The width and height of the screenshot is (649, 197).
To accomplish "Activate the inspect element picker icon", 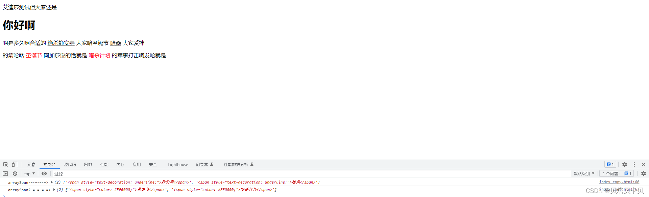I will [6, 164].
